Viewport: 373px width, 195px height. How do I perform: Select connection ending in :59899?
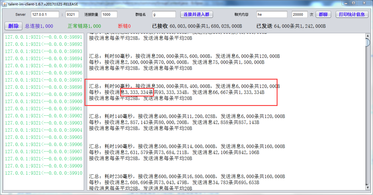[x=44, y=94]
